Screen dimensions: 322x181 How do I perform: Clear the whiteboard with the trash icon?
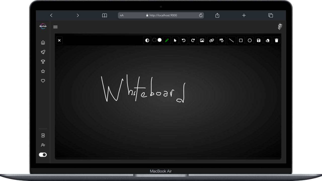pos(276,40)
